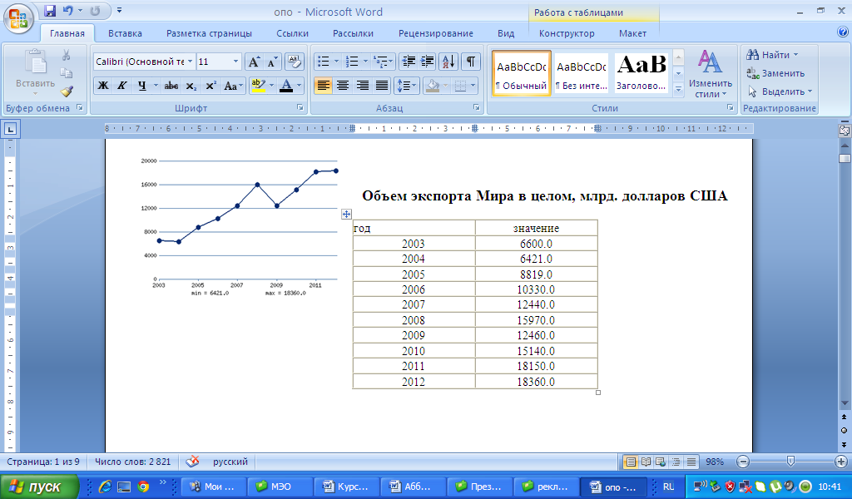Screen dimensions: 852x499
Task: Switch to the Вставка tab
Action: tap(125, 33)
